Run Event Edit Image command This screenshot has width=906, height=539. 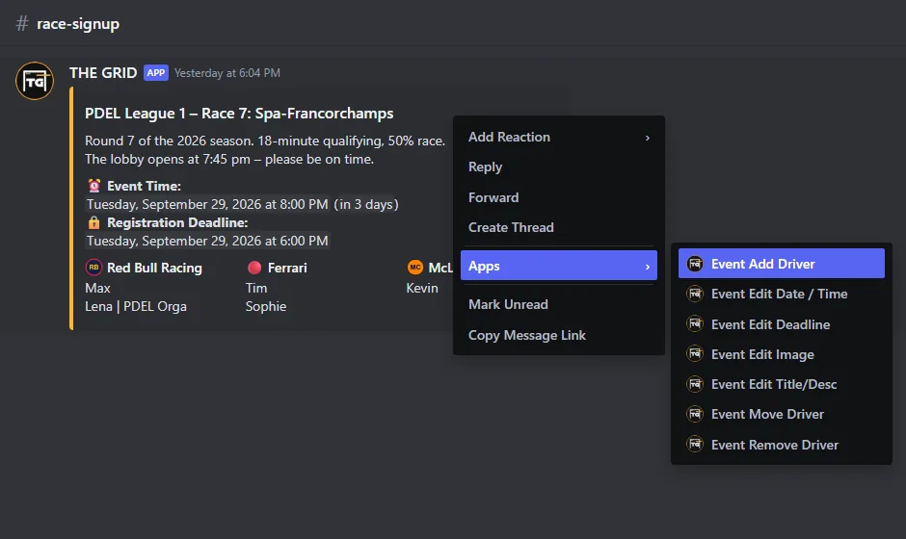click(x=782, y=354)
